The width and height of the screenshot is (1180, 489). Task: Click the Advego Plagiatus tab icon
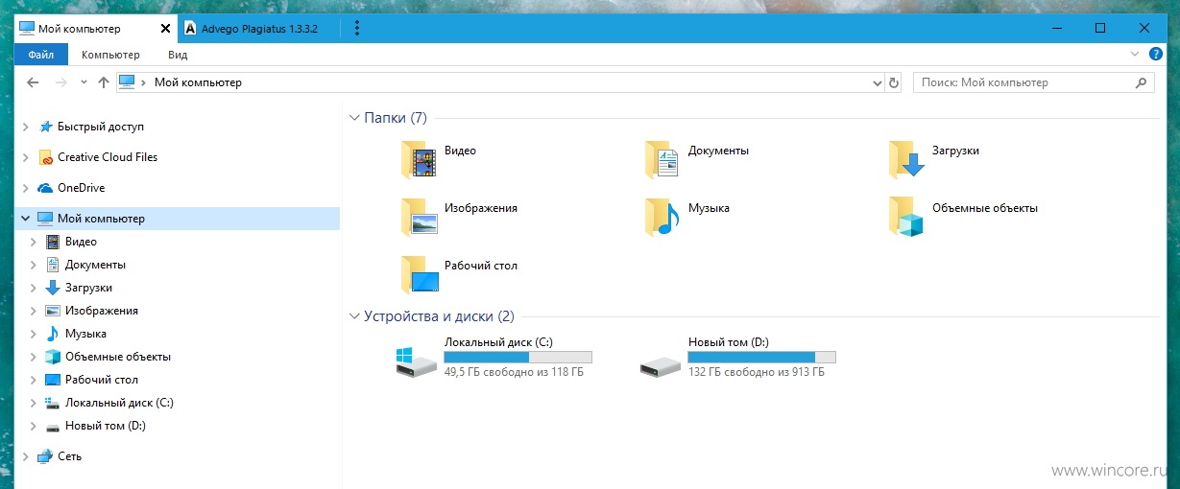click(190, 29)
